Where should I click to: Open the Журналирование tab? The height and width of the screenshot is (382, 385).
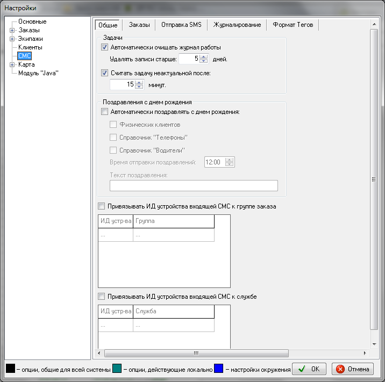tap(237, 25)
